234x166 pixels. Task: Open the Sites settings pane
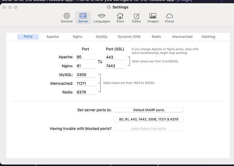[x=120, y=18]
